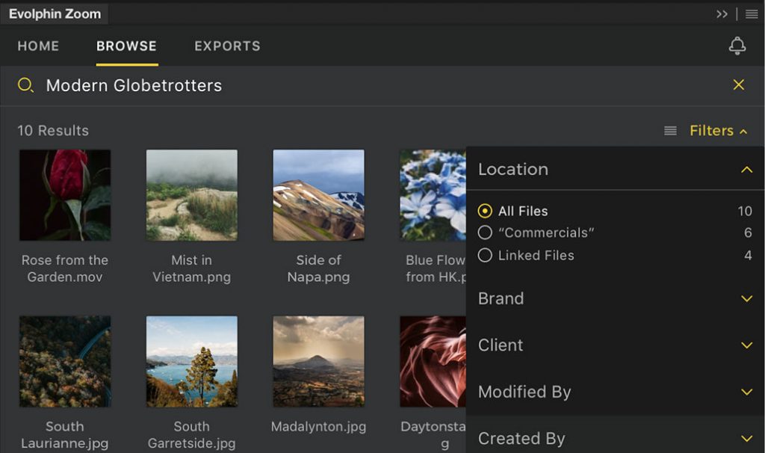Expand the Created By filter section
This screenshot has height=453, width=765.
[746, 439]
